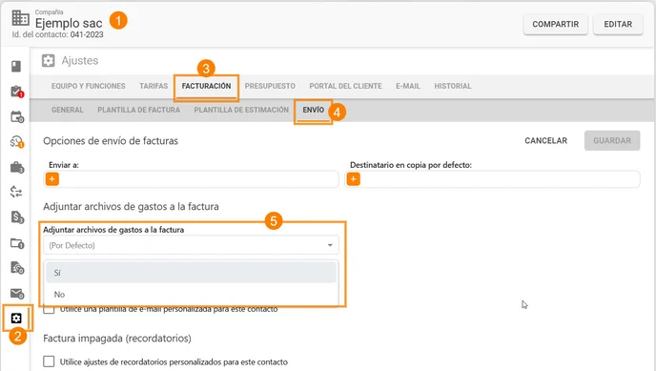Open tasks clipboard icon with red badge
This screenshot has height=371, width=656.
coord(17,92)
